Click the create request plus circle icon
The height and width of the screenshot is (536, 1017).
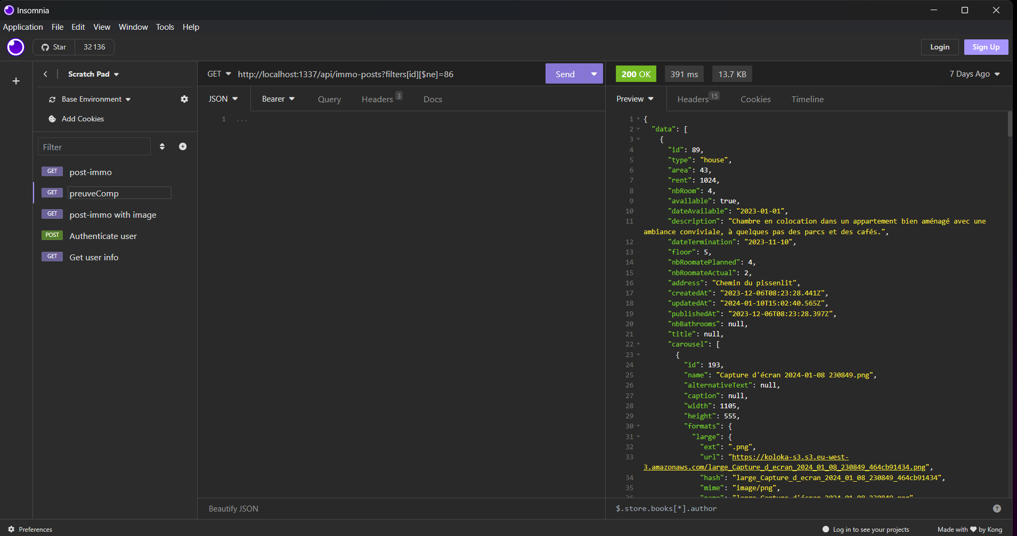183,146
